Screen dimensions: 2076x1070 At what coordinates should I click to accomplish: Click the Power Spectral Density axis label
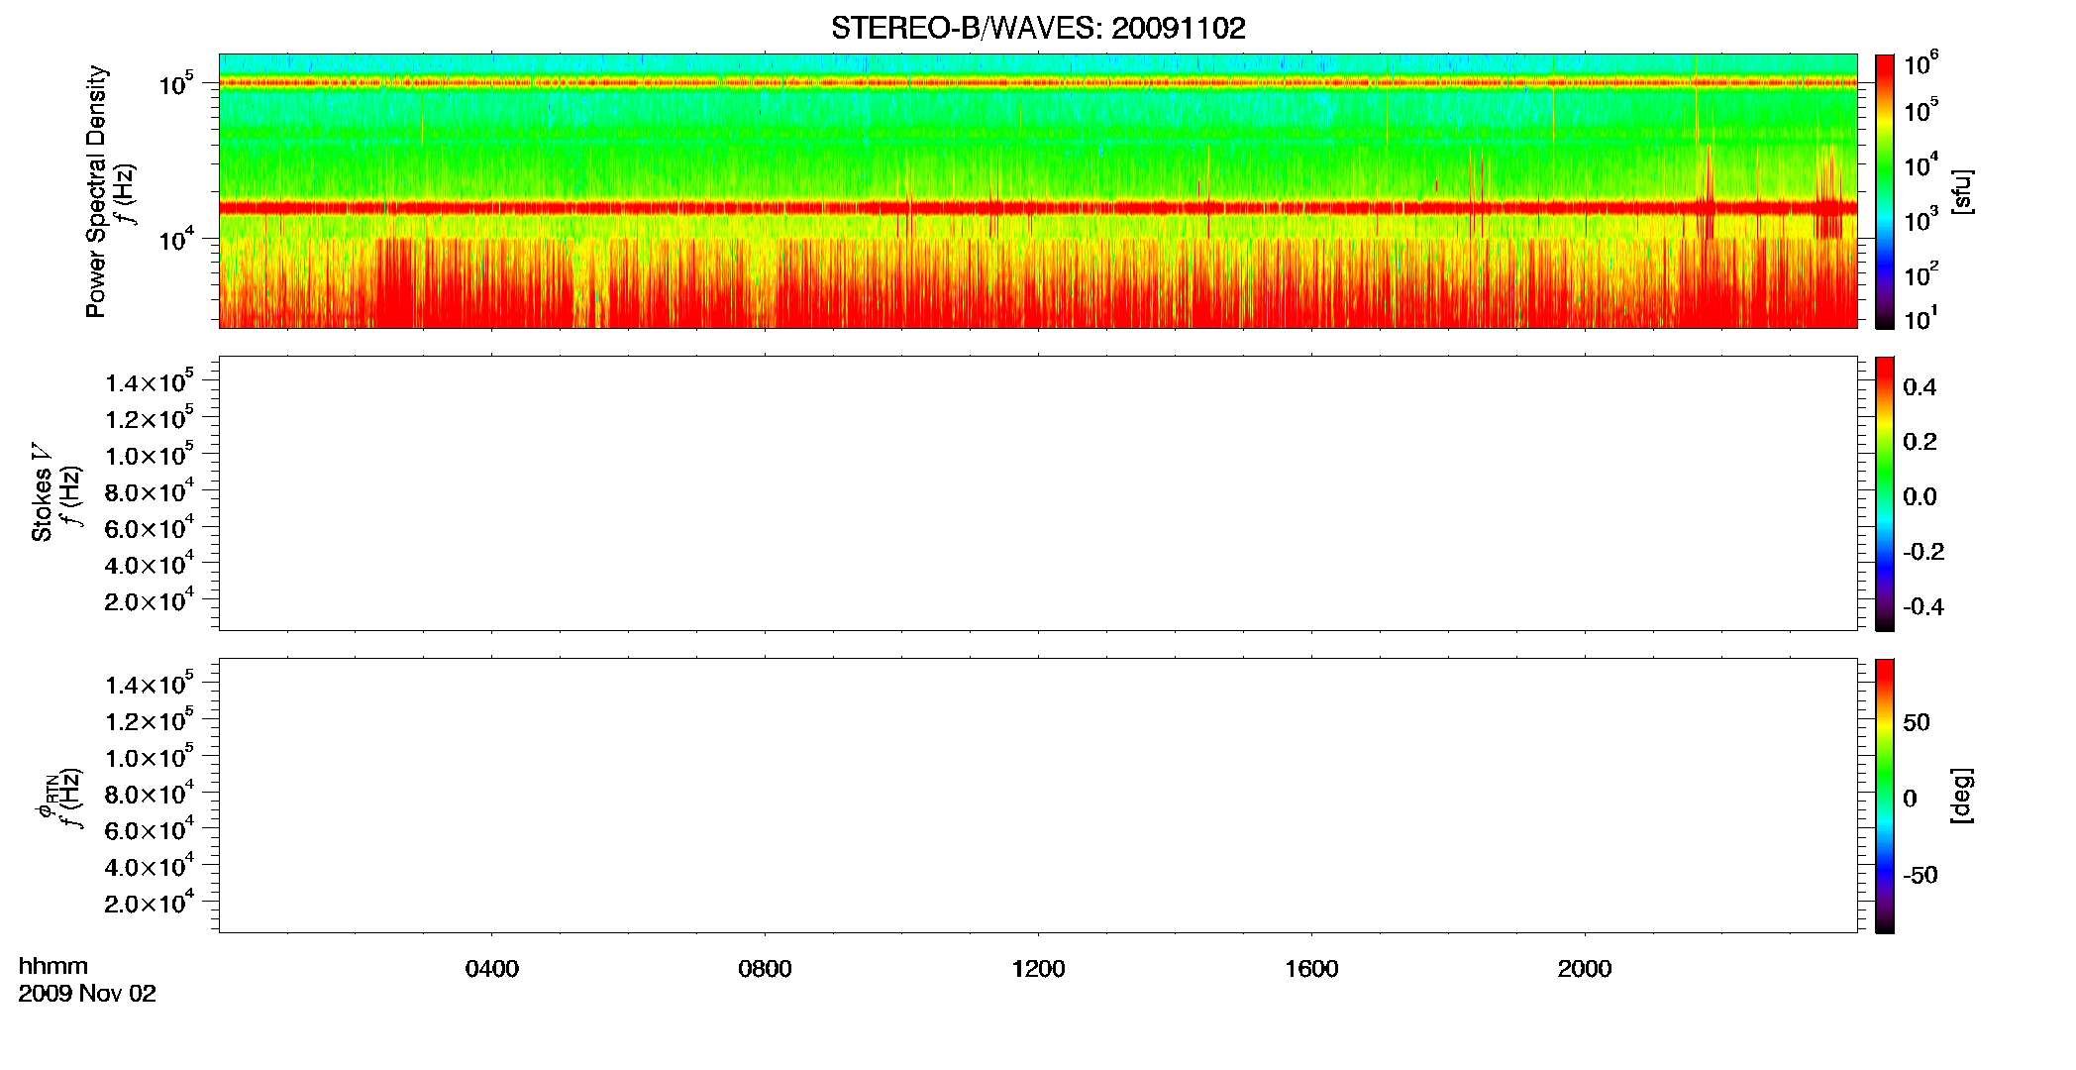[96, 191]
